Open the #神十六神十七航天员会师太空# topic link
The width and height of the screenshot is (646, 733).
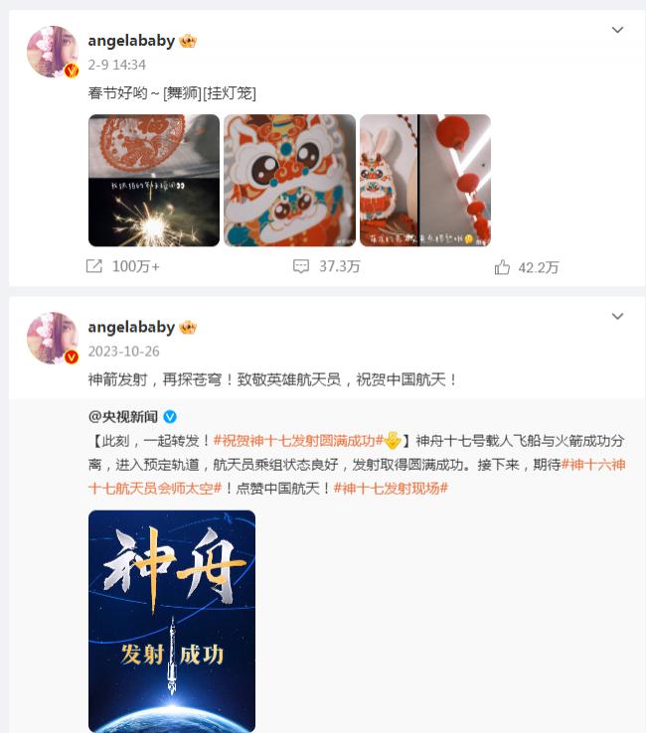click(357, 477)
